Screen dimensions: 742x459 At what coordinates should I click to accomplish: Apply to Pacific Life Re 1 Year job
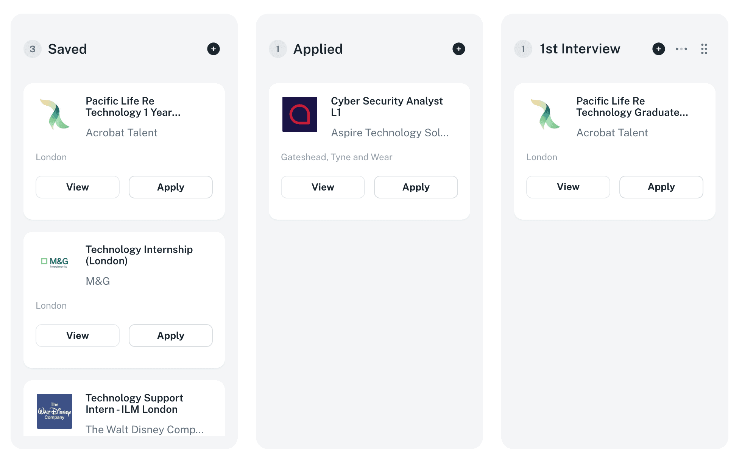pyautogui.click(x=171, y=187)
